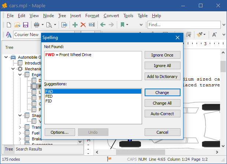Open the Convert menu

[111, 16]
